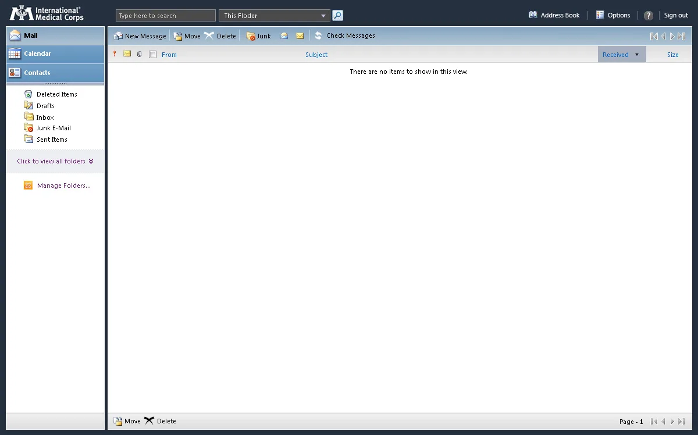Go to first page via bottom pager arrow

[x=654, y=422]
